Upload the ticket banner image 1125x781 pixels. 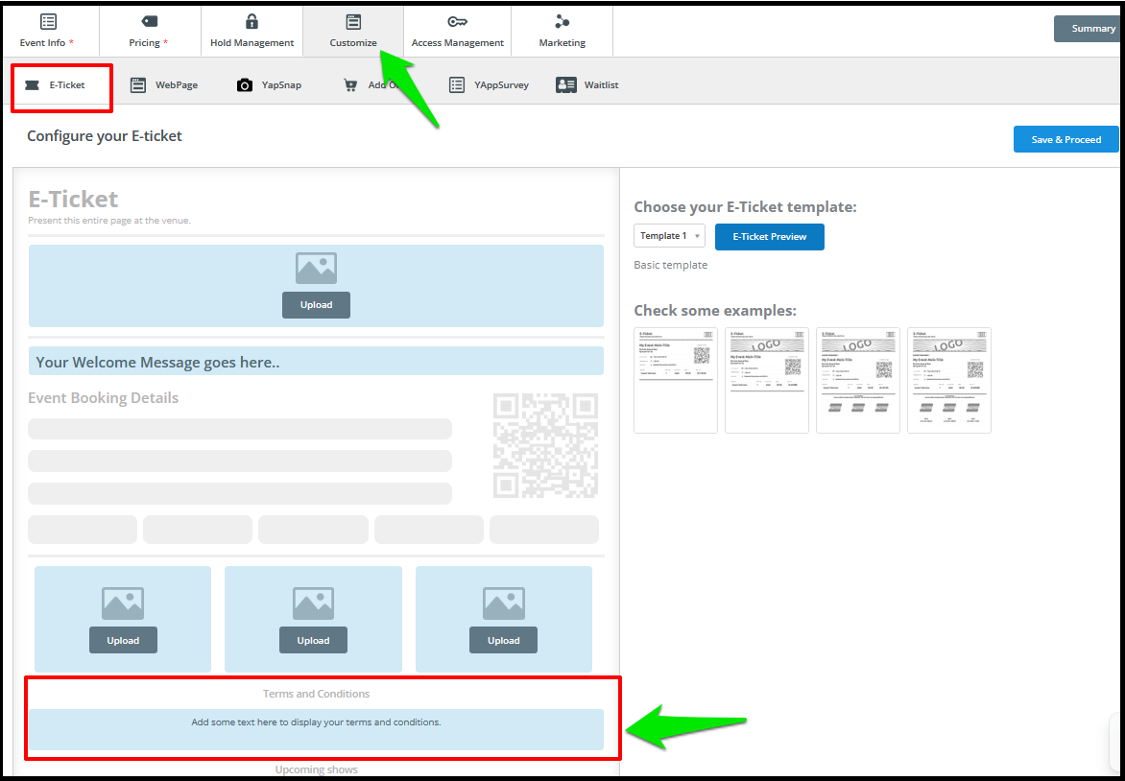coord(317,305)
